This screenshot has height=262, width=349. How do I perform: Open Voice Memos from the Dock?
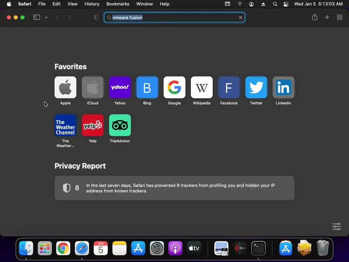tap(240, 248)
